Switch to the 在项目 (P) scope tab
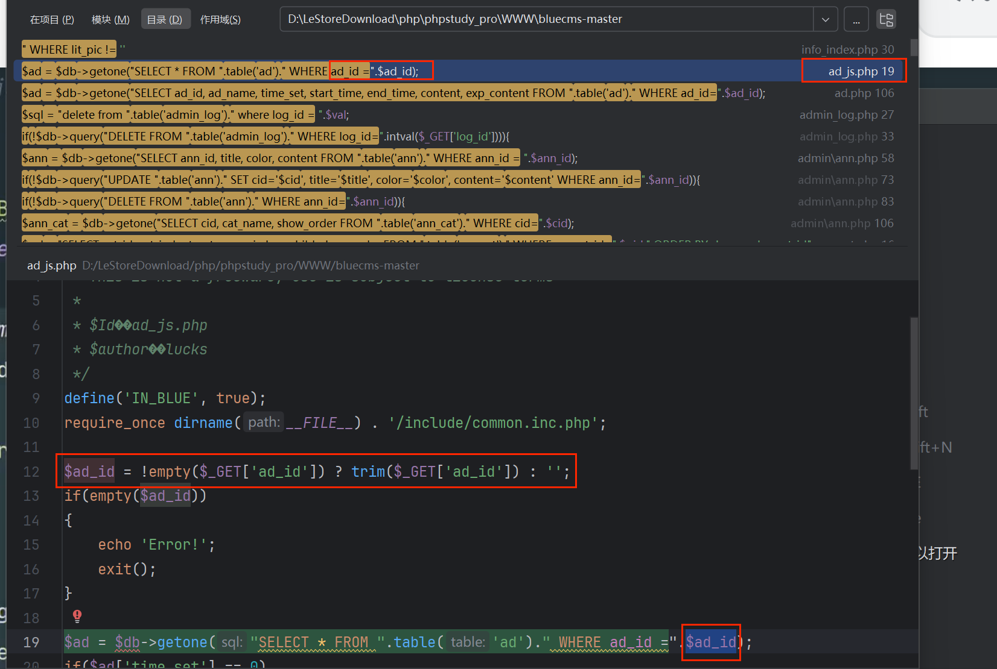Viewport: 997px width, 669px height. [52, 19]
